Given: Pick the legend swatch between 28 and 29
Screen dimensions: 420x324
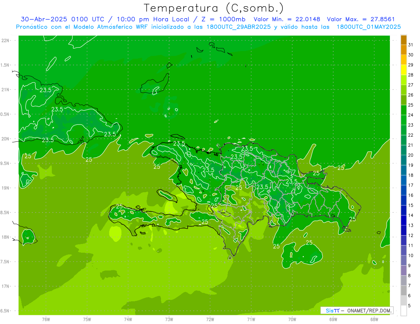Looking at the screenshot, I should click(x=404, y=70).
